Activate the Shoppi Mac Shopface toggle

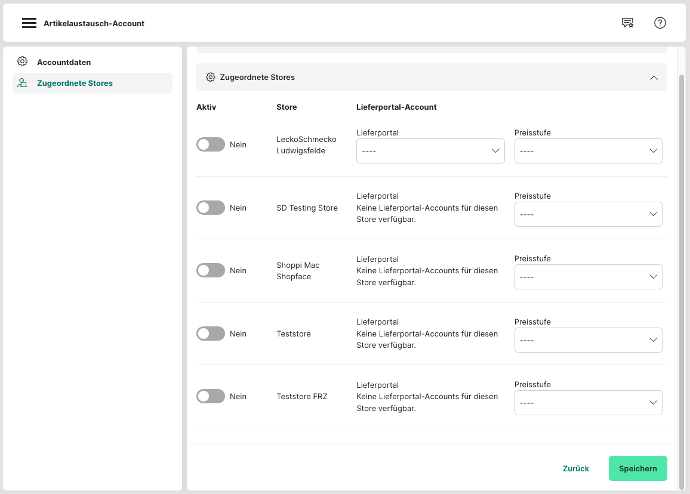[x=210, y=271]
